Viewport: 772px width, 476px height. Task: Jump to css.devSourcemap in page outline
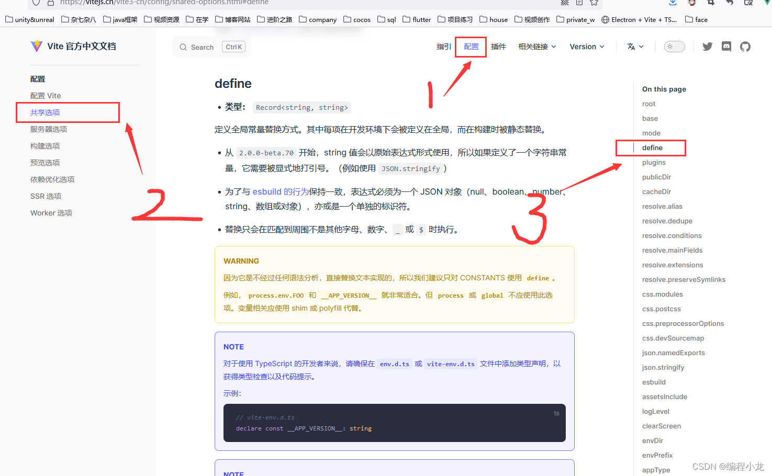point(673,338)
